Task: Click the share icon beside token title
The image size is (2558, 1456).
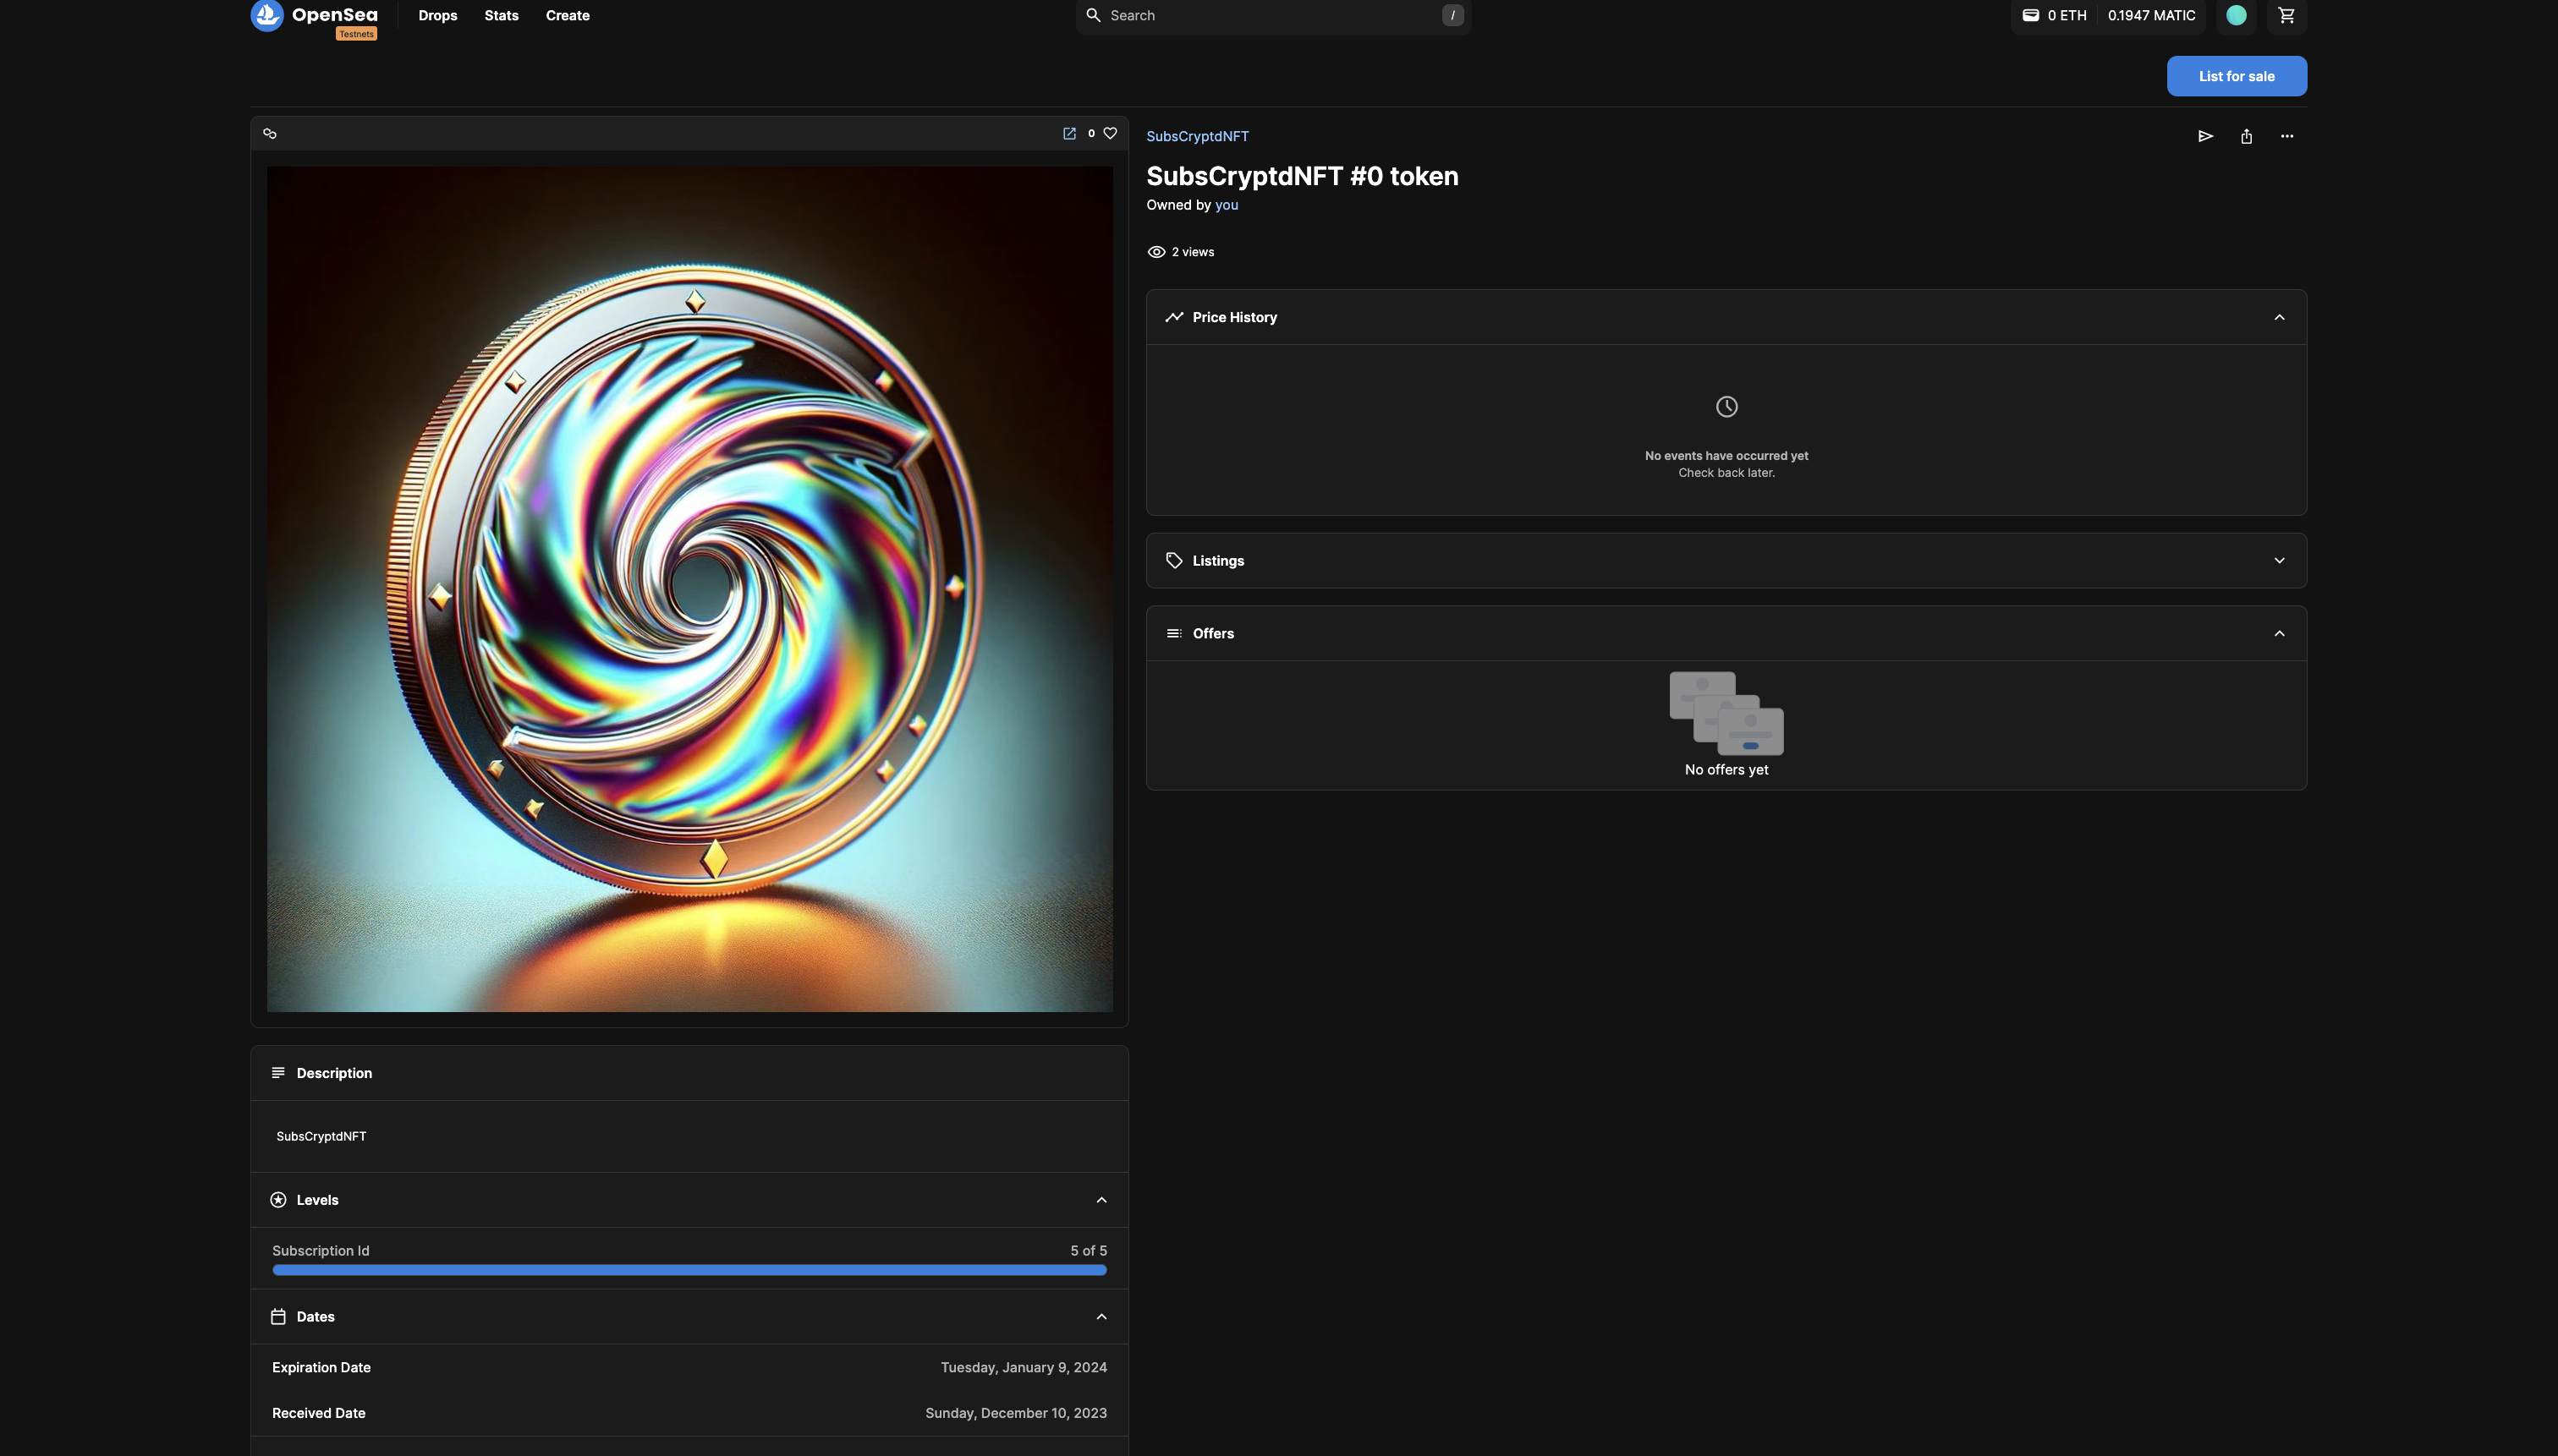Action: click(2246, 136)
